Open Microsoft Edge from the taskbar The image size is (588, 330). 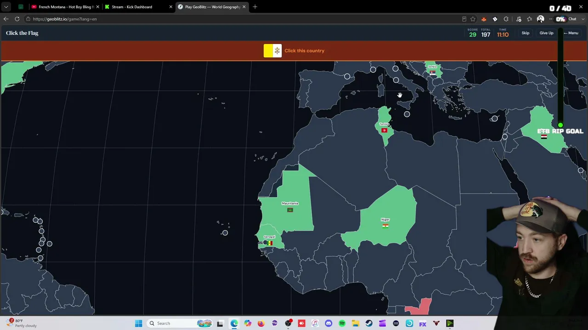click(234, 324)
